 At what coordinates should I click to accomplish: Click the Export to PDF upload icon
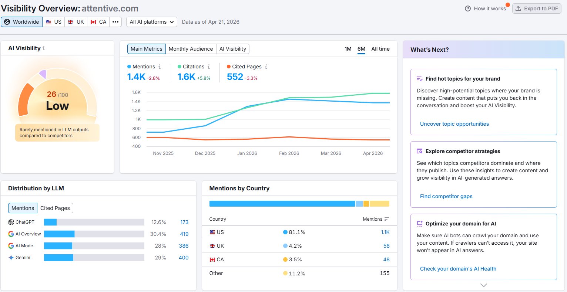coord(518,9)
